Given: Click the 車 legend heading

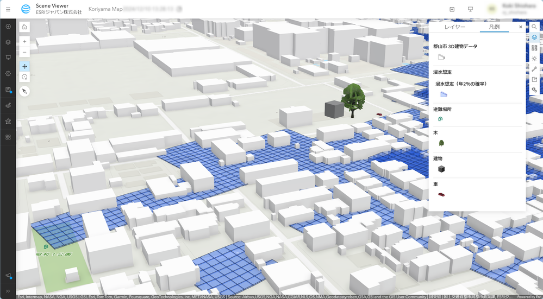Looking at the screenshot, I should 435,184.
